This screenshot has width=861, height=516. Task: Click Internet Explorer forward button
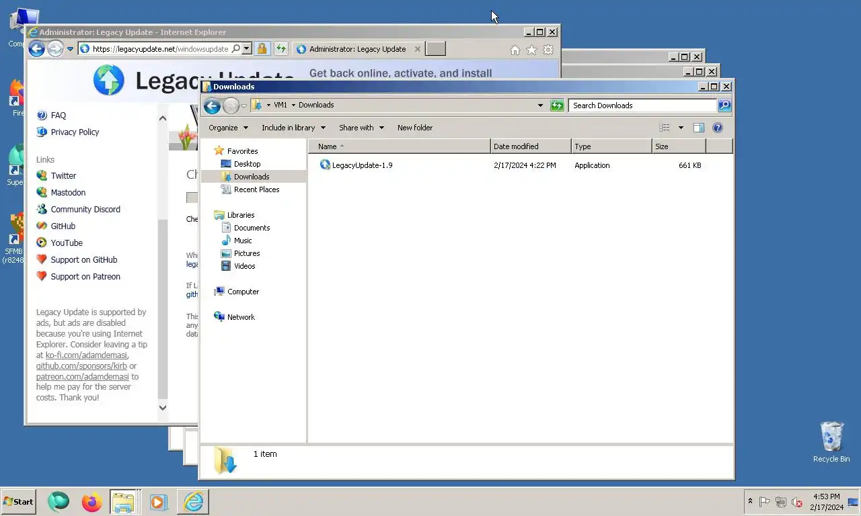pyautogui.click(x=55, y=48)
